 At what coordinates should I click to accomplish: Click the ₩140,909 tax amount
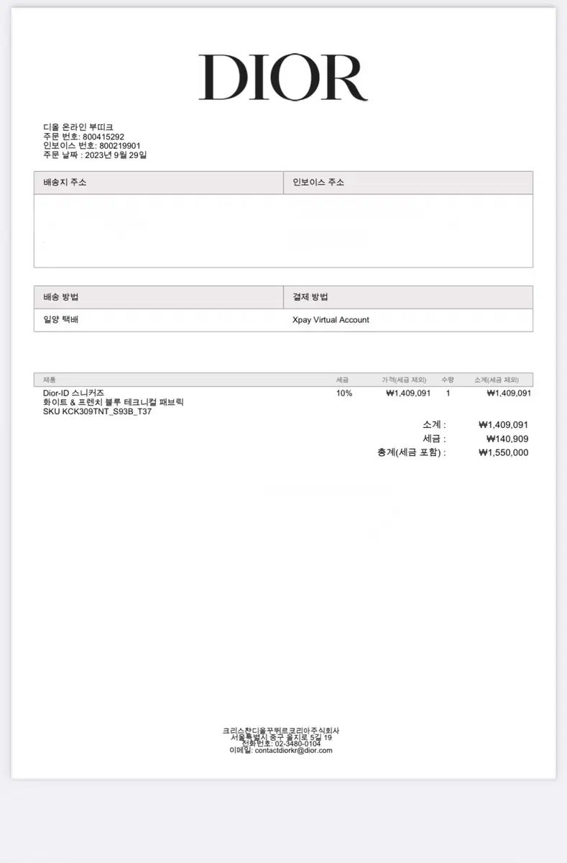507,439
